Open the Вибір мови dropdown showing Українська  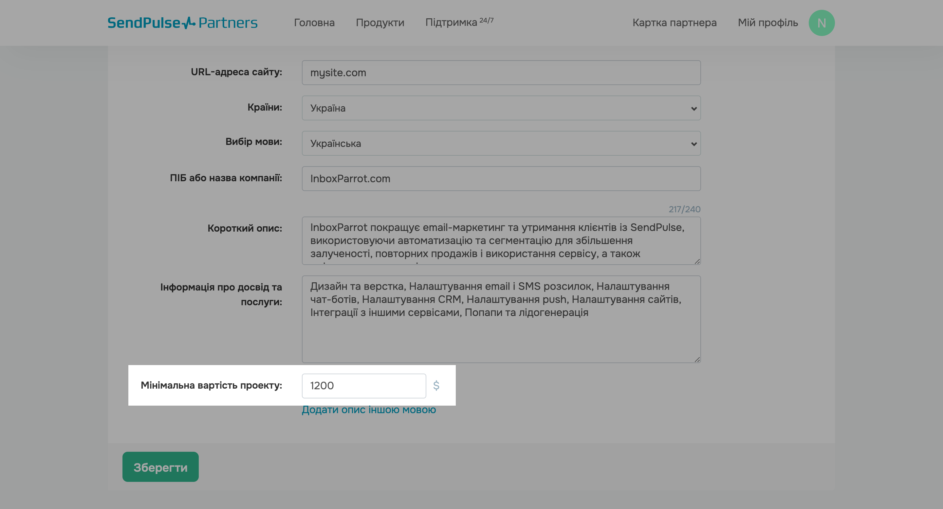coord(501,143)
